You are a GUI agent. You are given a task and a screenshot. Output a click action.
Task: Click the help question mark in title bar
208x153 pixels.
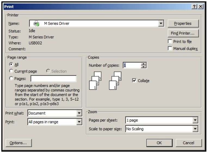(194, 7)
